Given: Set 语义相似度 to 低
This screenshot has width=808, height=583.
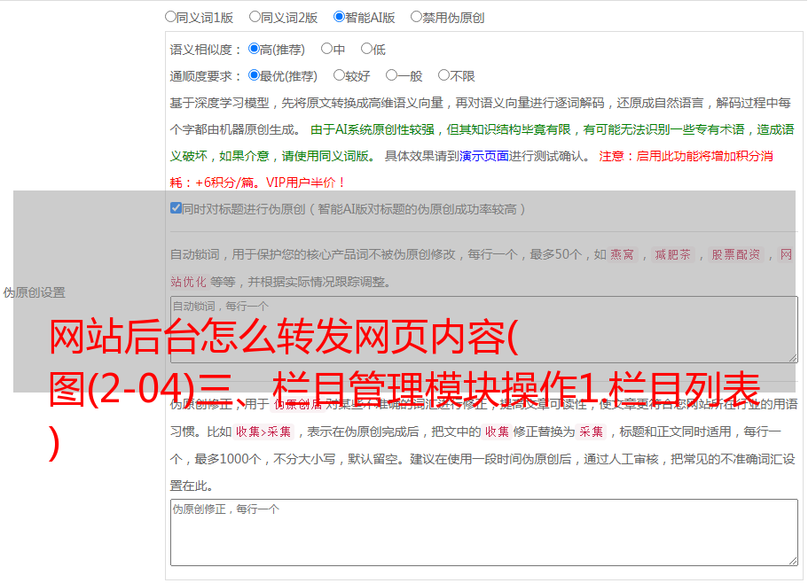Looking at the screenshot, I should point(366,49).
